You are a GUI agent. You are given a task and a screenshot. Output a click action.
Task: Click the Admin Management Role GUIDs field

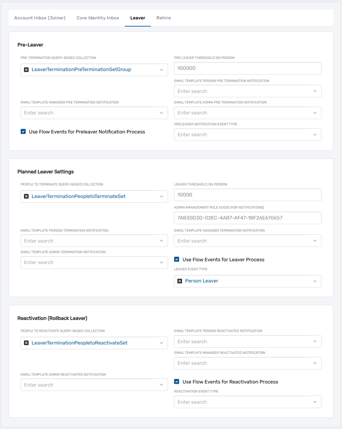[x=247, y=218]
